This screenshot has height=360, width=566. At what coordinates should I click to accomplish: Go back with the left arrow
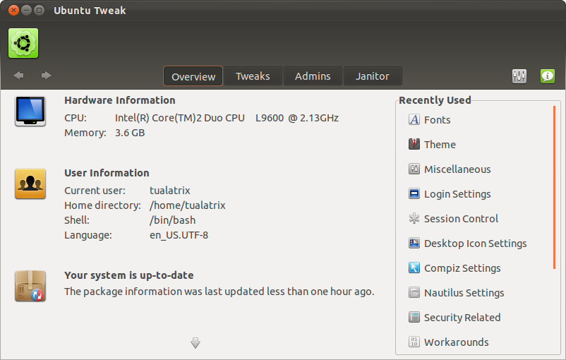tap(18, 76)
